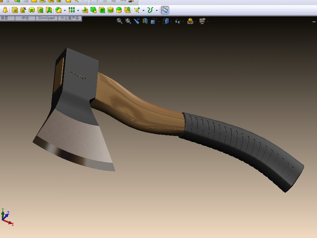The height and width of the screenshot is (238, 317).
Task: Expand the Edit Appearance dropdown arrow
Action: (x=195, y=21)
